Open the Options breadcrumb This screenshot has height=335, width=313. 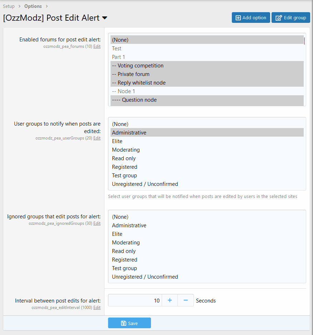coord(33,6)
